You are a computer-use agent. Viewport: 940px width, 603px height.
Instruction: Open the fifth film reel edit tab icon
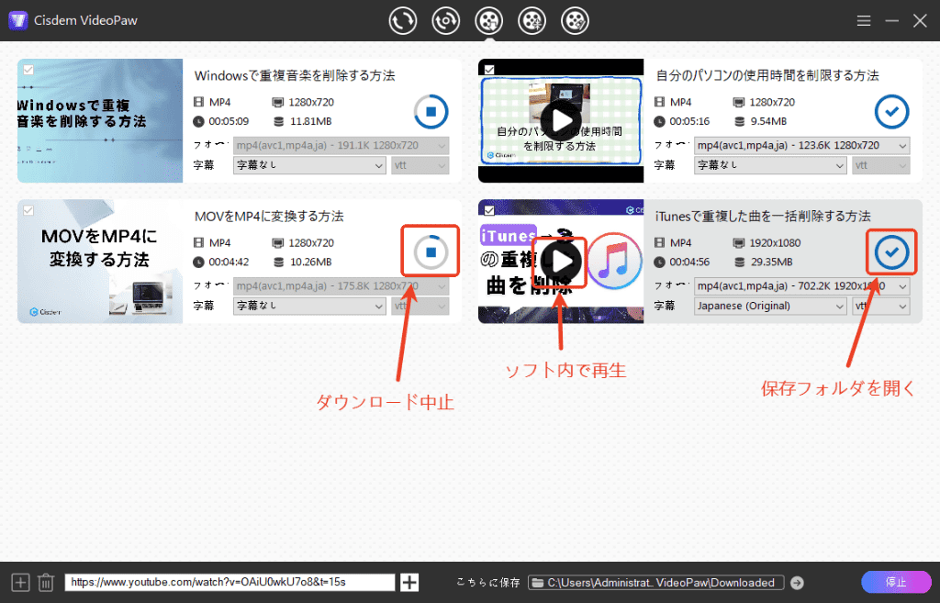(x=575, y=21)
